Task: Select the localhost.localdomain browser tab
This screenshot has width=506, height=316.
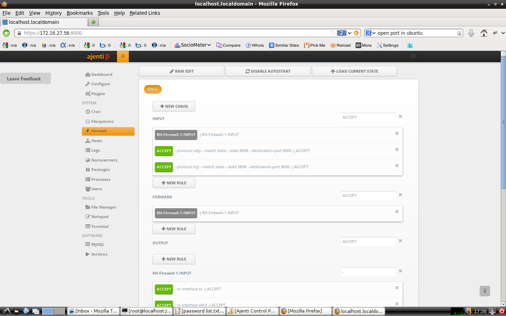Action: tap(44, 22)
